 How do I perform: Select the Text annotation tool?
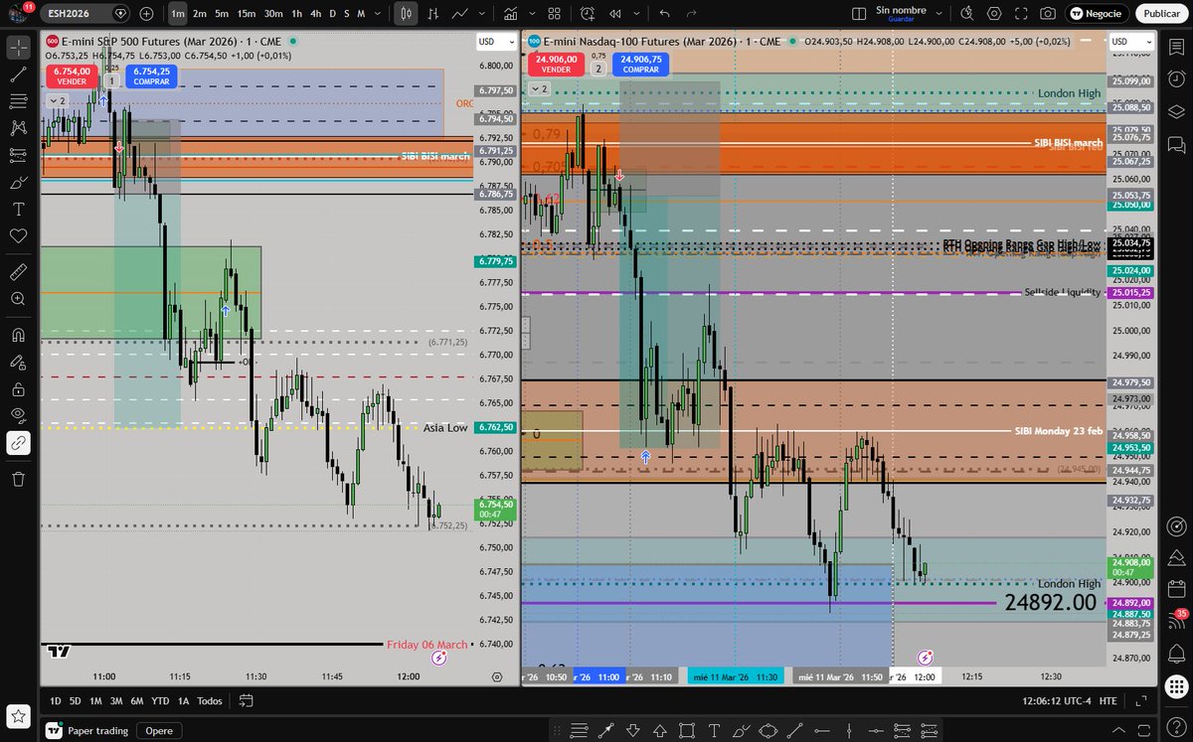pos(18,210)
